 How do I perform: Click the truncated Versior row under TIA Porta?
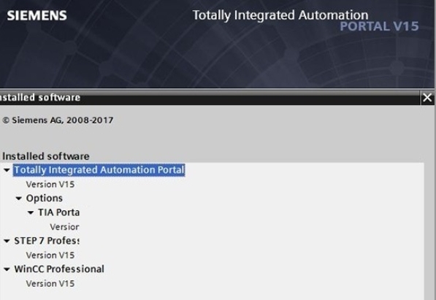tap(64, 227)
